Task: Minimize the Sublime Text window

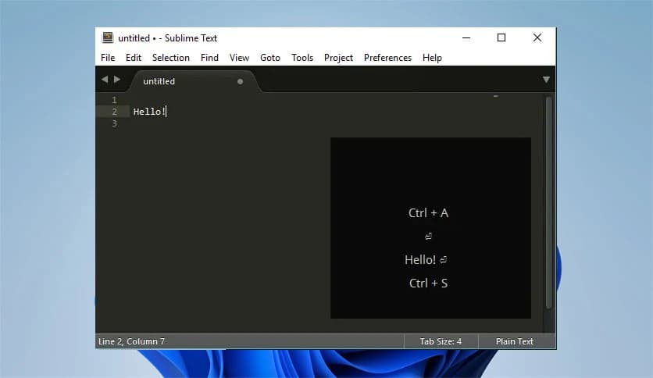Action: tap(466, 38)
